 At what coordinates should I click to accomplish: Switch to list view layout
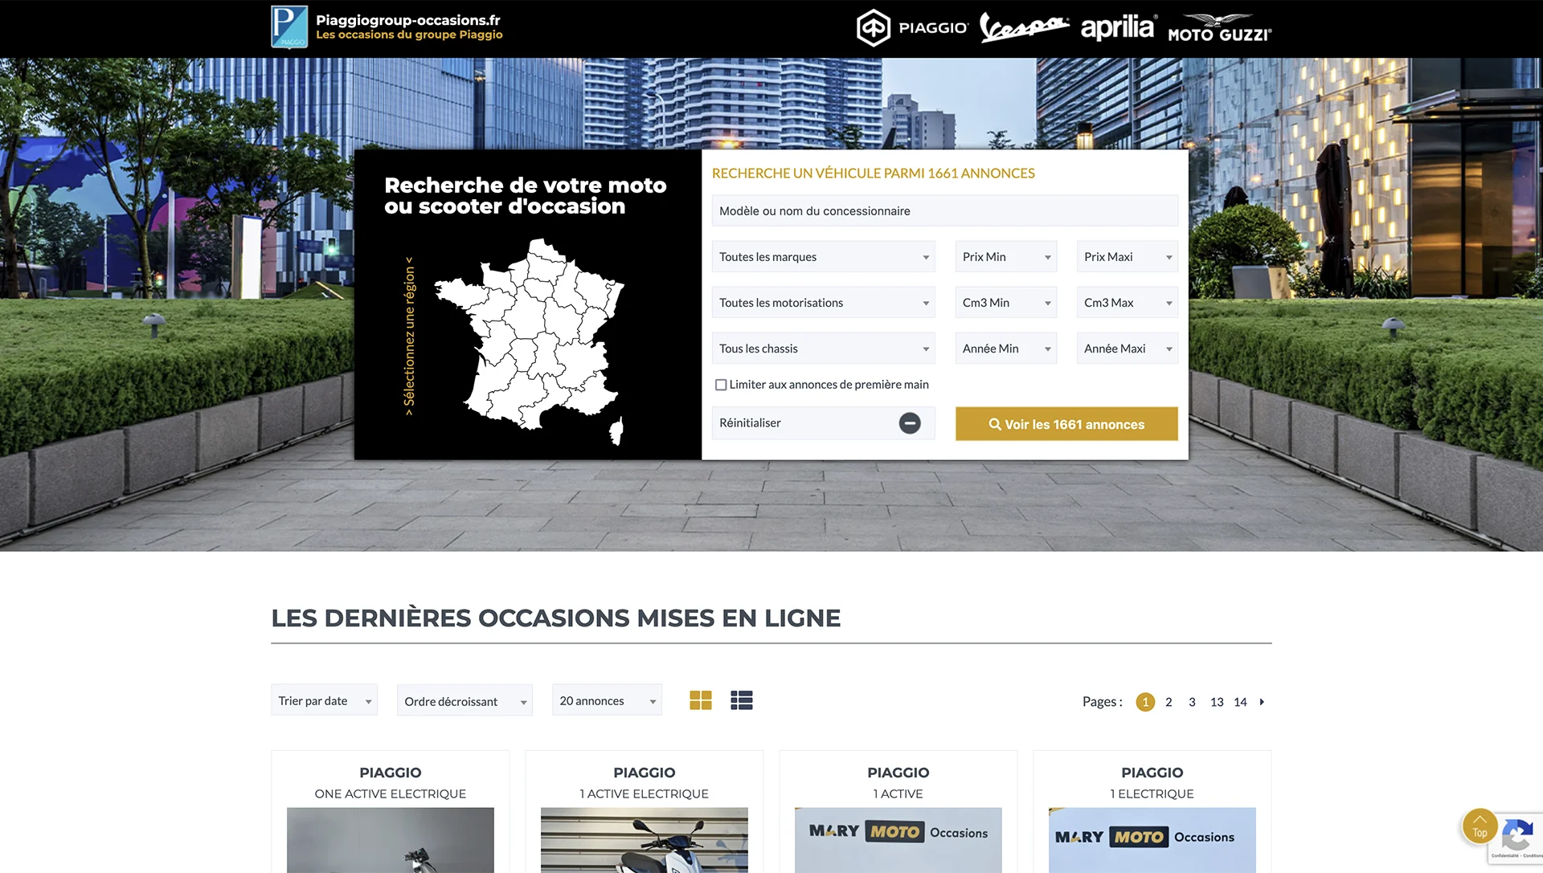tap(741, 701)
